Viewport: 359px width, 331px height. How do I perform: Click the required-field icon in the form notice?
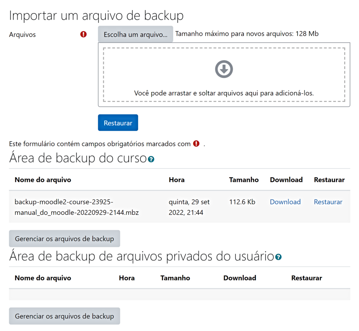(x=196, y=143)
